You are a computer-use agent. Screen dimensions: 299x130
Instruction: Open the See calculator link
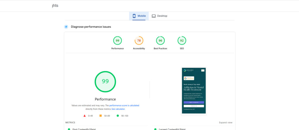pos(118,109)
